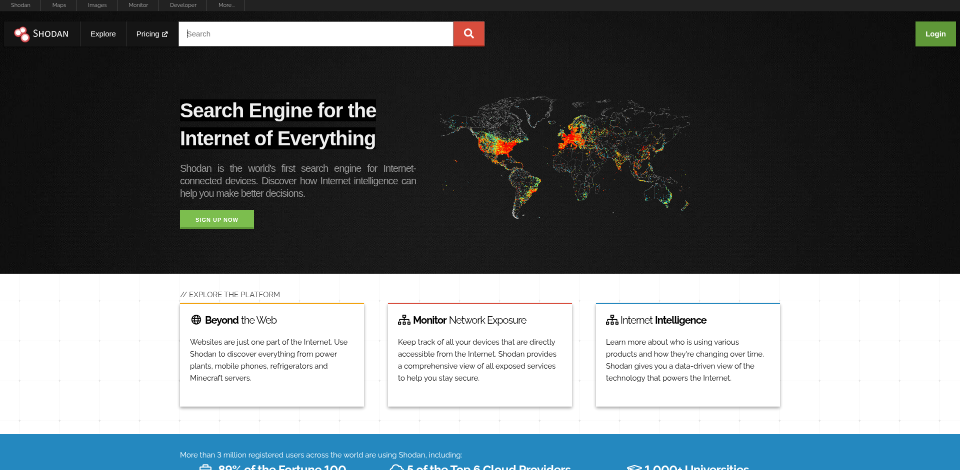Open the Monitor Network Exposure card heading
960x470 pixels.
(x=469, y=320)
